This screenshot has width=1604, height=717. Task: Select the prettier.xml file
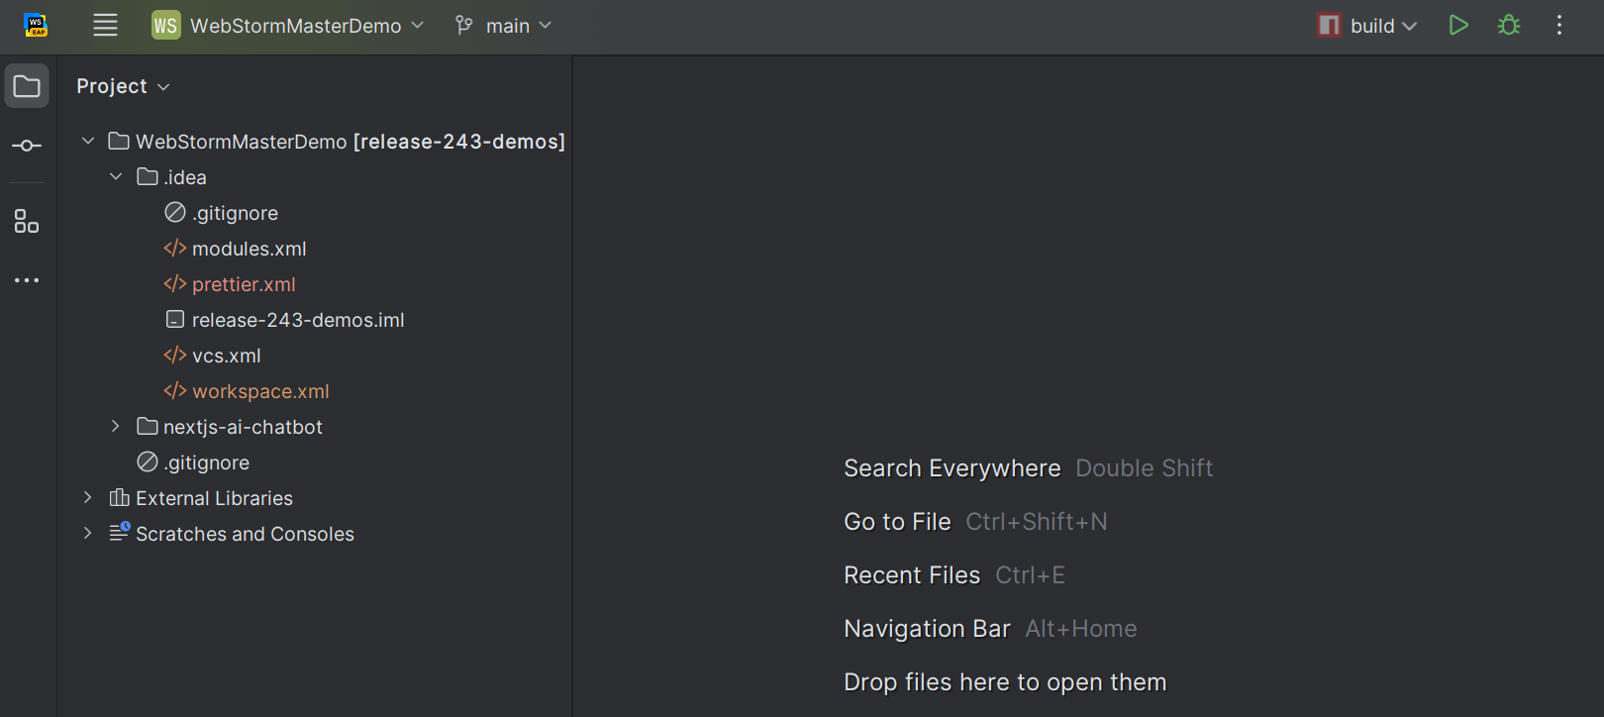click(244, 284)
